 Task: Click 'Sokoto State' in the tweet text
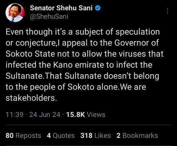30,54
